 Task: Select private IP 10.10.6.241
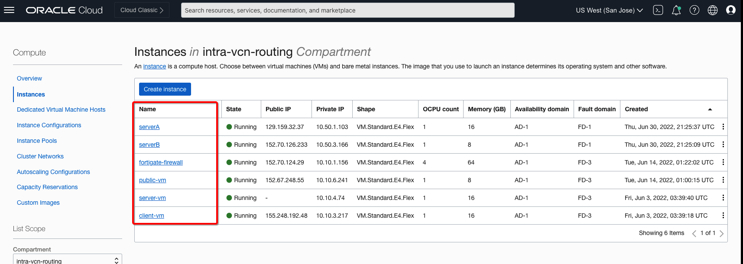click(332, 180)
